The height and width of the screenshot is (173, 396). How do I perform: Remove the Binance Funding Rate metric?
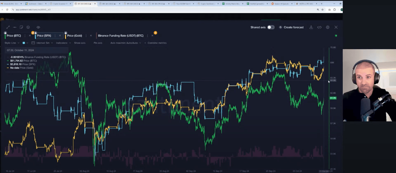pos(152,36)
